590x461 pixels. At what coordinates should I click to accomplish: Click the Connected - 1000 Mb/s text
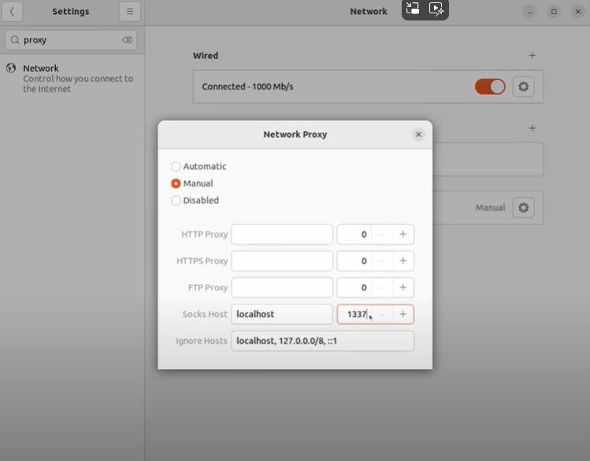(247, 87)
